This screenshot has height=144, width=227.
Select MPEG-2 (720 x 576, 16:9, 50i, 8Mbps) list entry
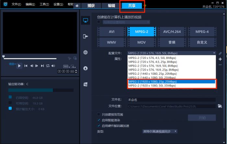tap(172, 66)
